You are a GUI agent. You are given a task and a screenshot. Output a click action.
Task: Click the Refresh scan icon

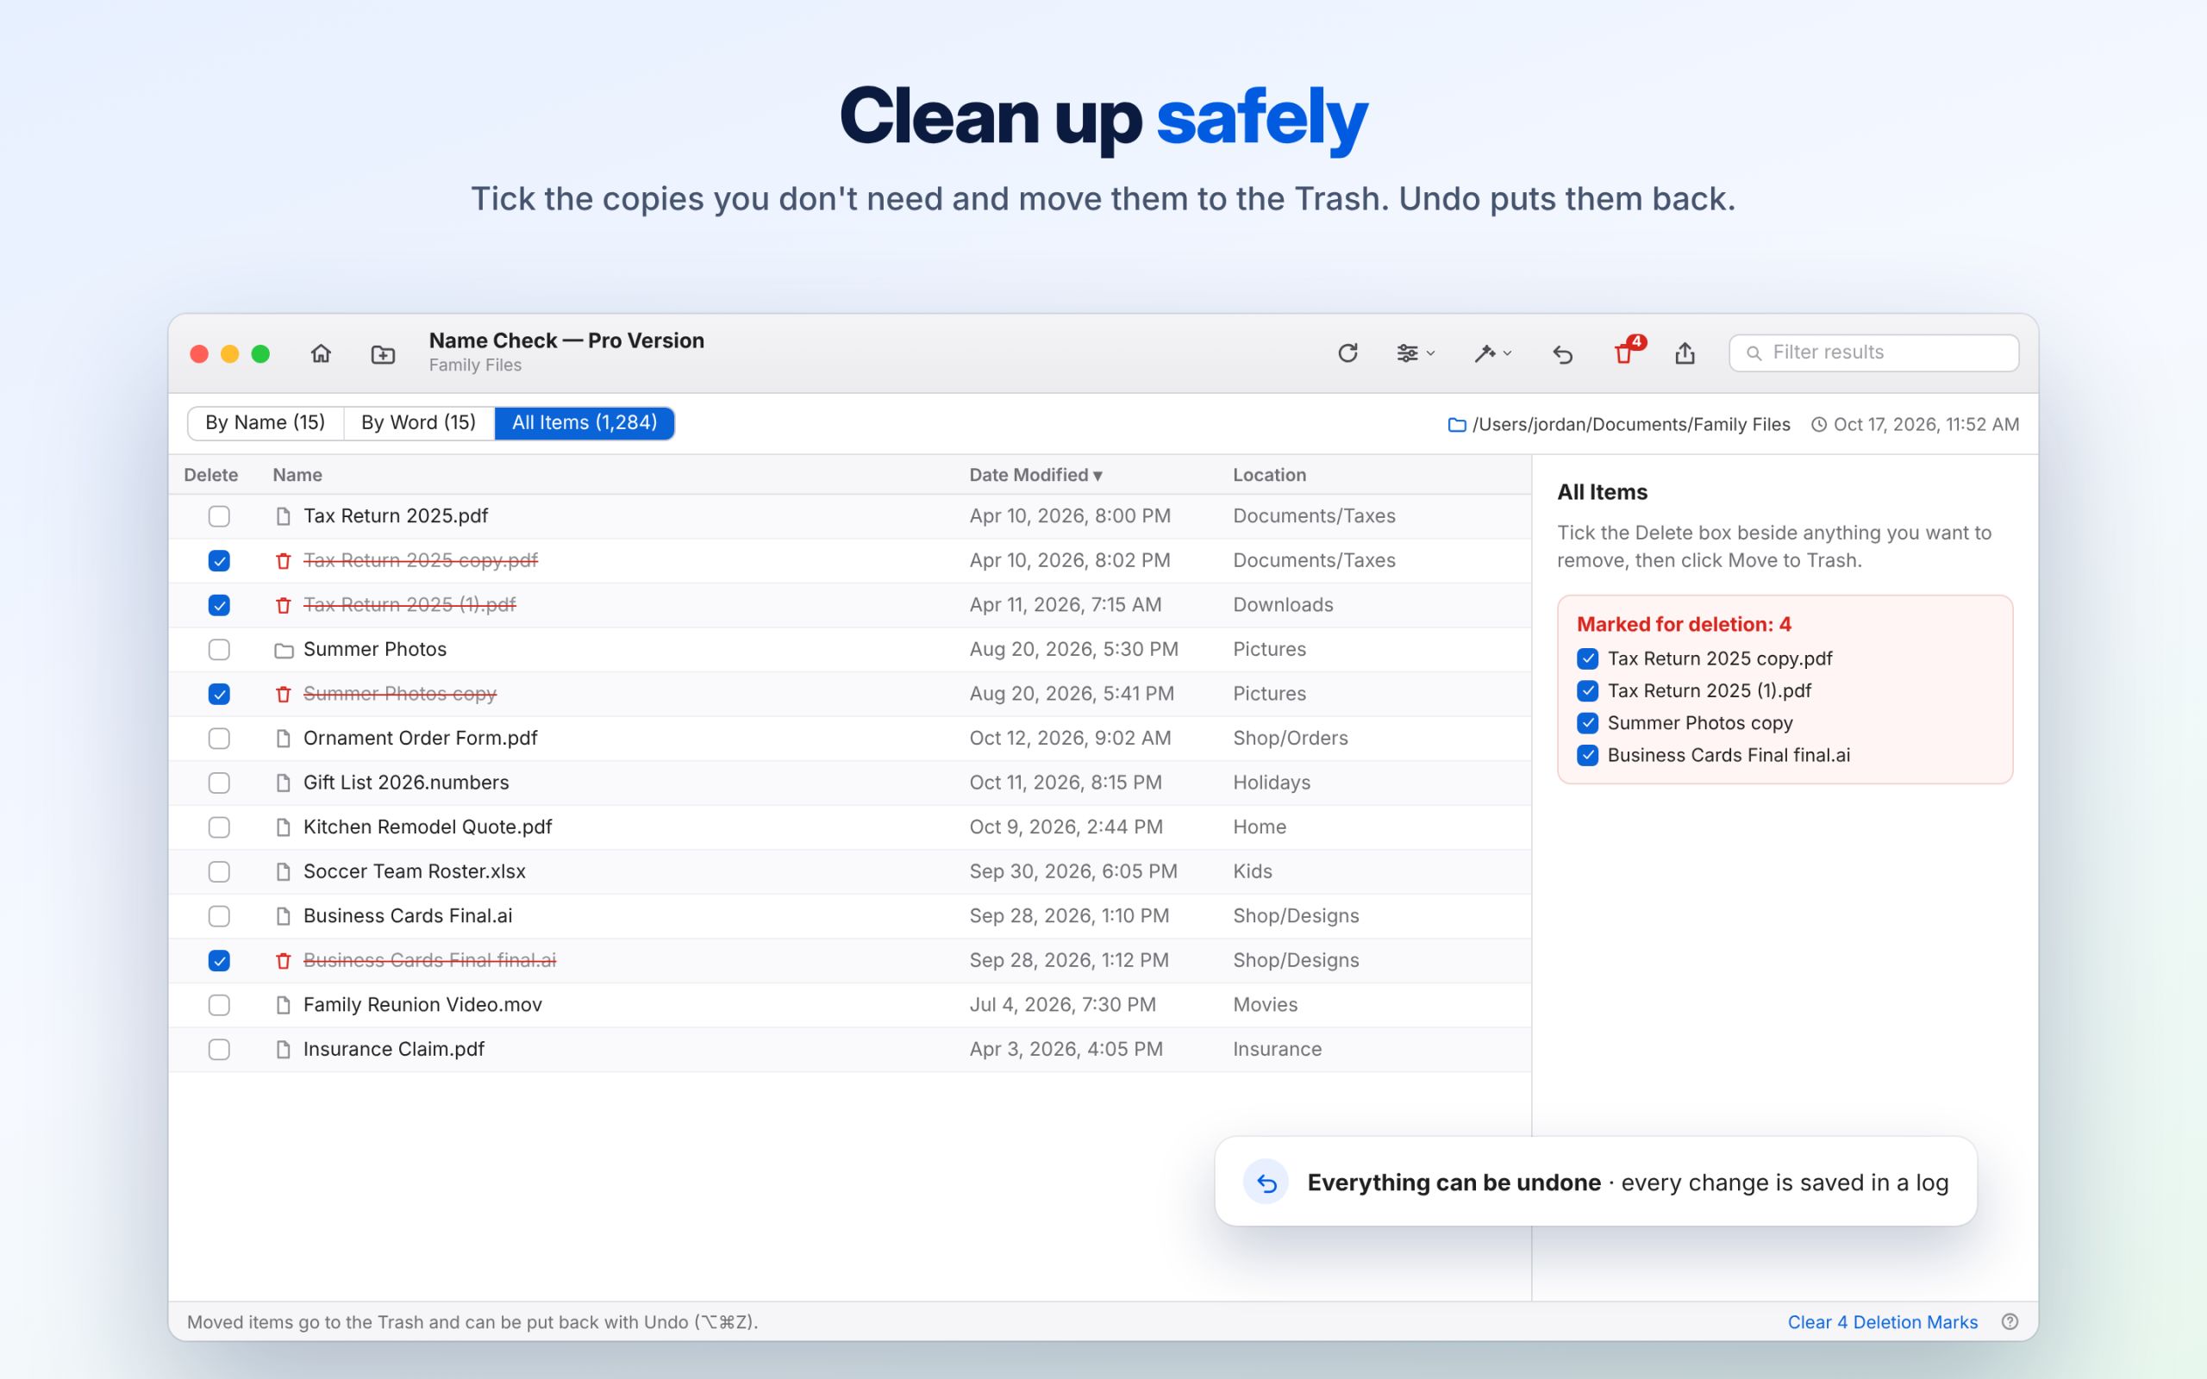click(x=1348, y=353)
